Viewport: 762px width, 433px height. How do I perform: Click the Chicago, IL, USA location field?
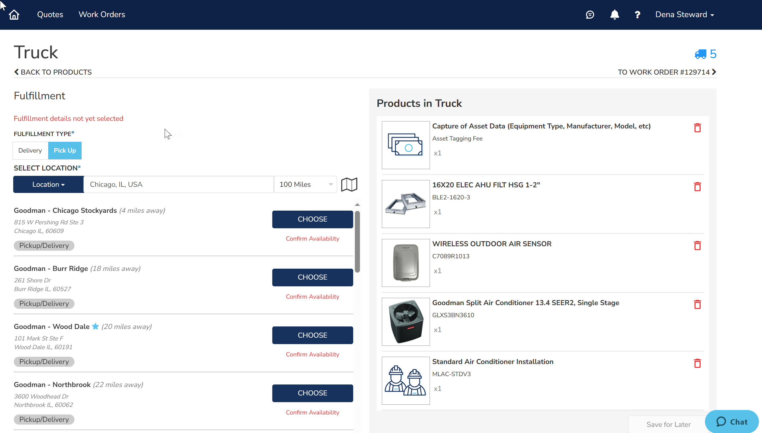[x=178, y=184]
